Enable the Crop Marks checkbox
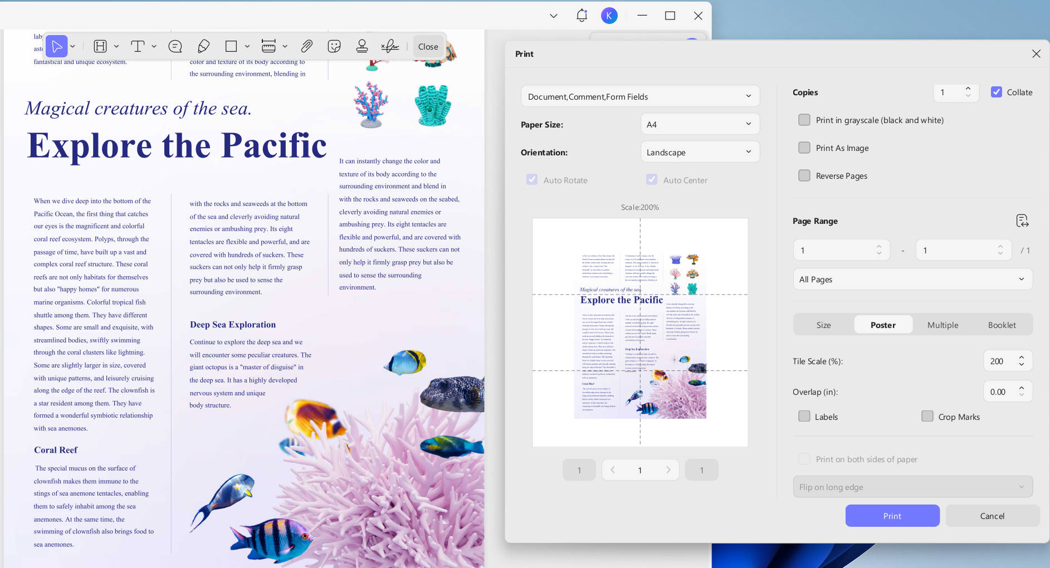 927,416
